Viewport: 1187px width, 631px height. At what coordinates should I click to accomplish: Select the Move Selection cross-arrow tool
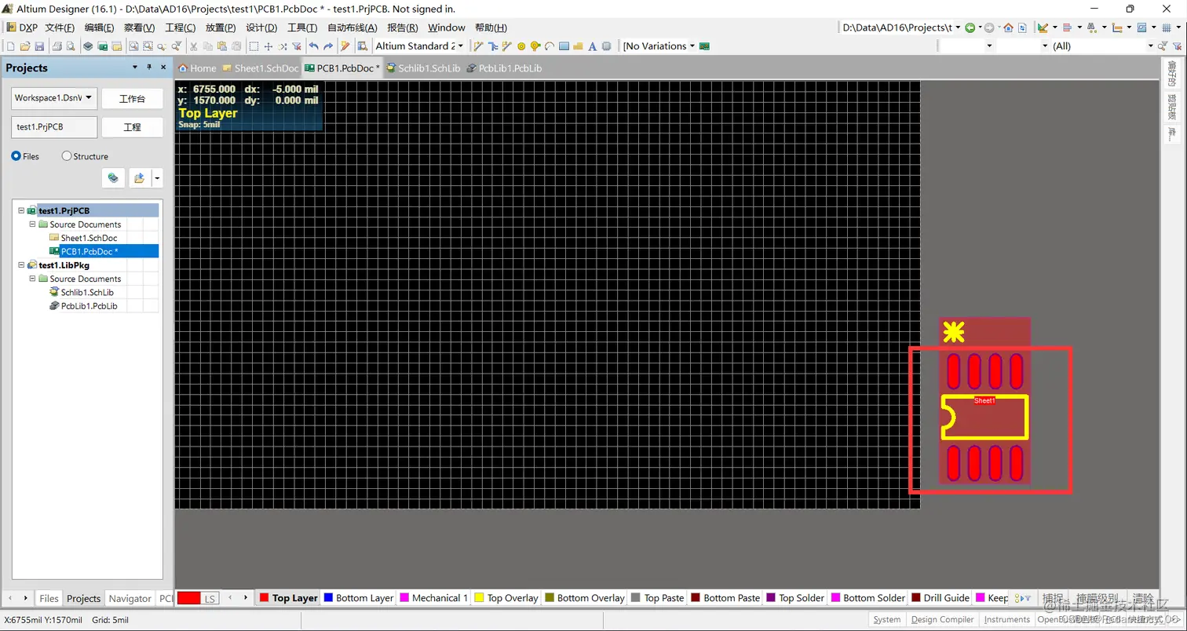click(268, 46)
